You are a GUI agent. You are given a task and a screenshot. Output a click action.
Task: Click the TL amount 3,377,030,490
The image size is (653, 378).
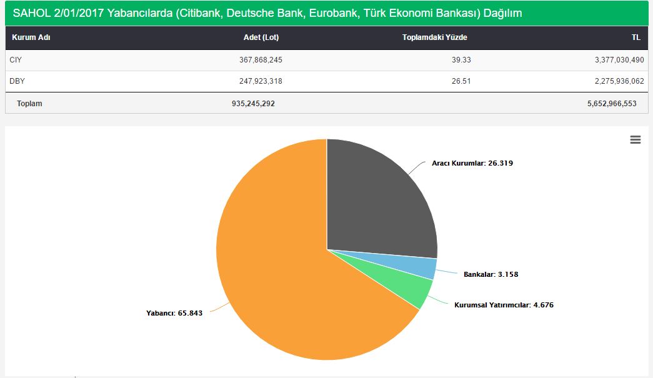pyautogui.click(x=619, y=60)
